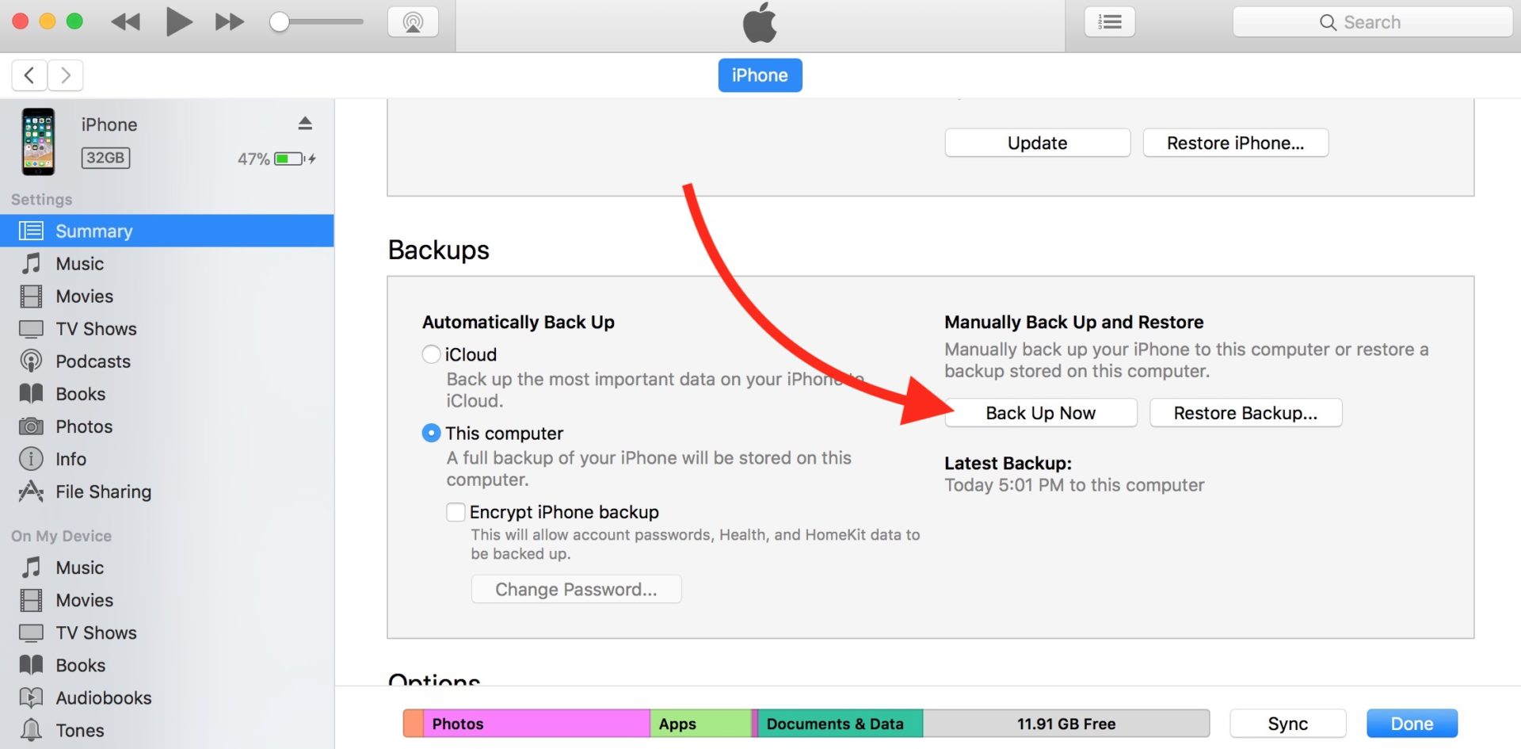Click Back Up Now button
Image resolution: width=1521 pixels, height=749 pixels.
point(1041,413)
